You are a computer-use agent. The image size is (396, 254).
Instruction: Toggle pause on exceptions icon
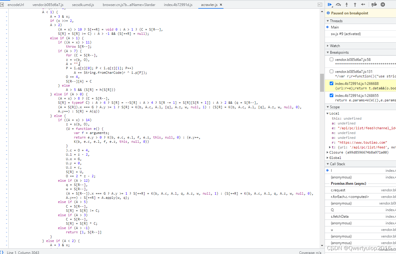383,4
